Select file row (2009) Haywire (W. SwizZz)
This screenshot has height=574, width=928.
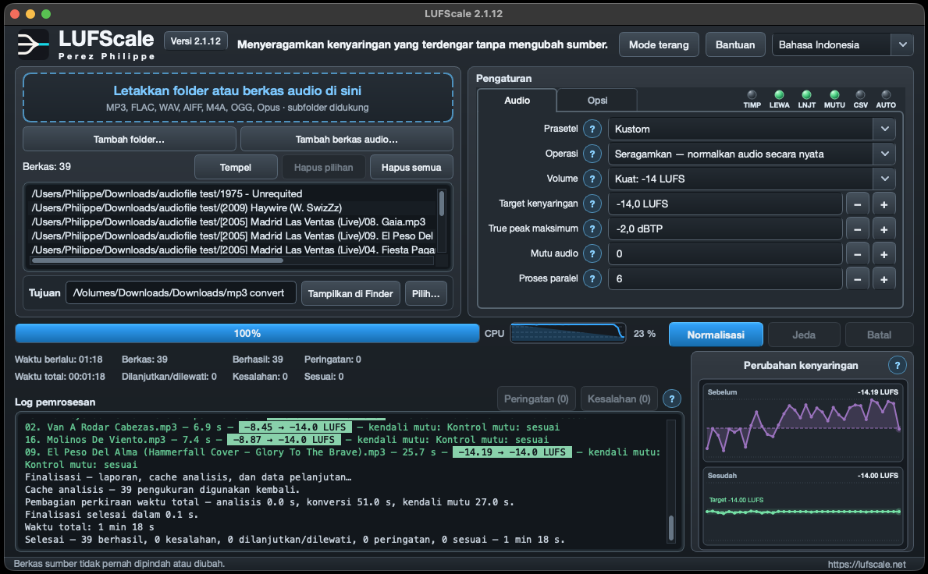click(x=231, y=207)
